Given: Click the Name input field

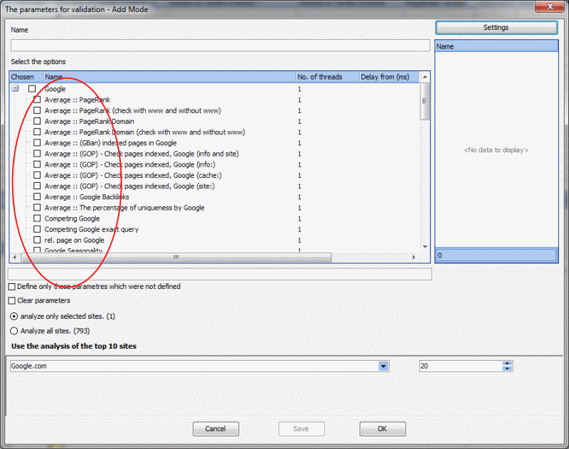Looking at the screenshot, I should pyautogui.click(x=219, y=46).
